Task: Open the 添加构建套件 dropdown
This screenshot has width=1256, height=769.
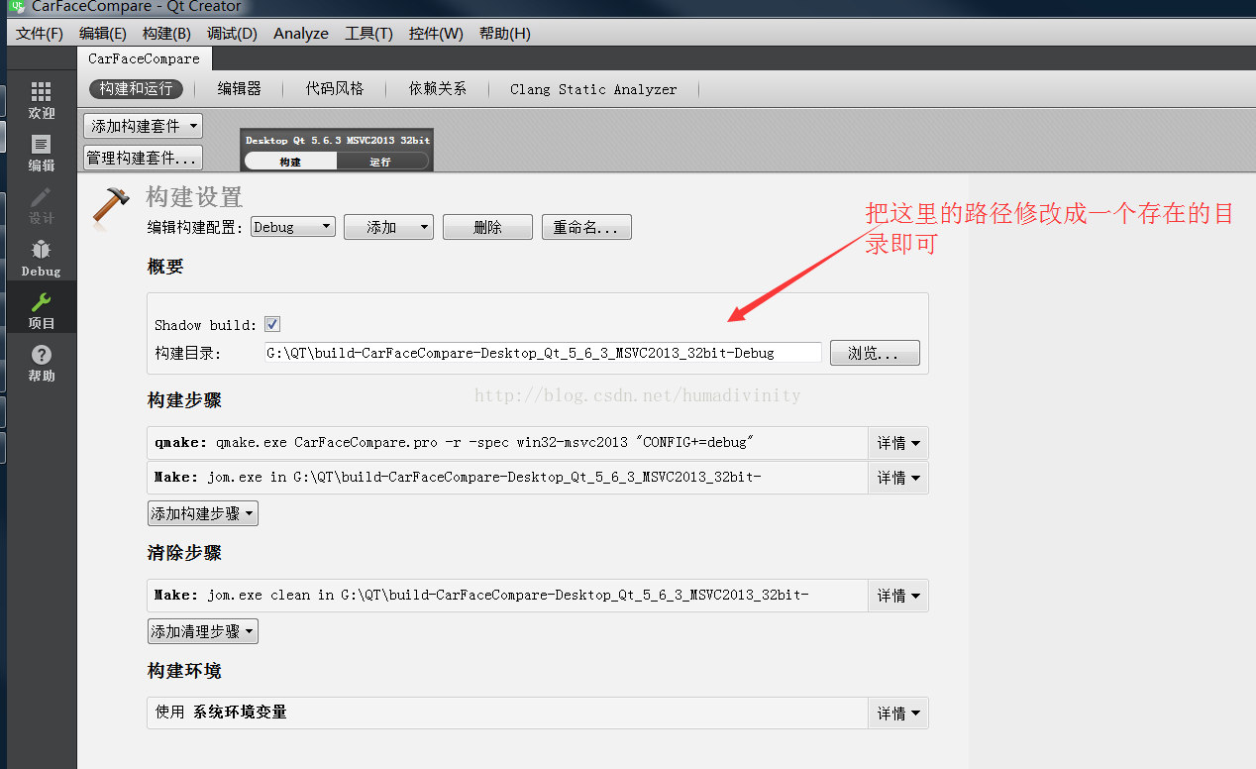Action: coord(142,126)
